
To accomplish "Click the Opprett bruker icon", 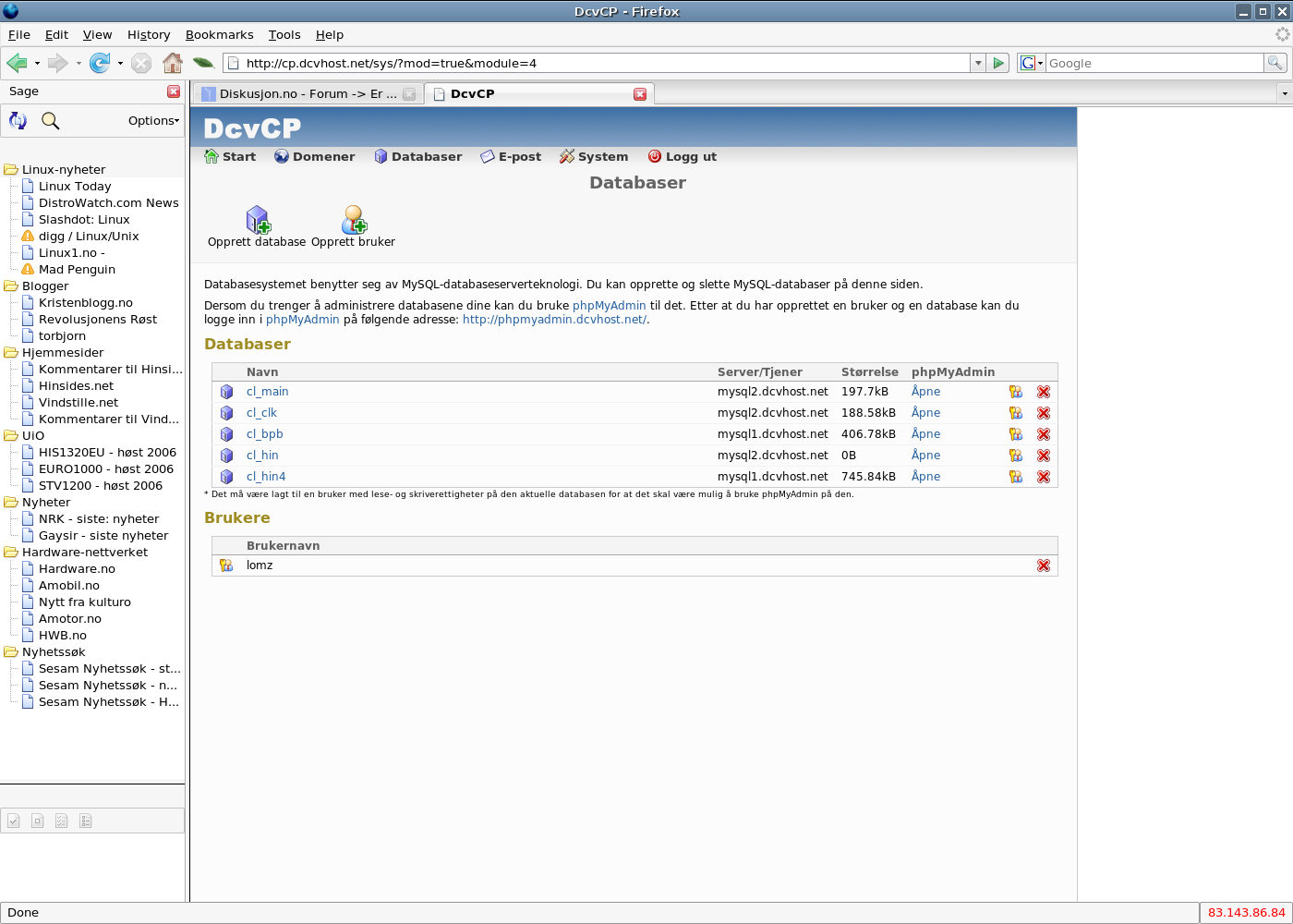I will pyautogui.click(x=354, y=220).
